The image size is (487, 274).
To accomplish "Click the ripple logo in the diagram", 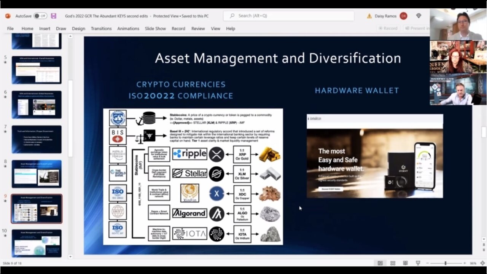I will [189, 154].
